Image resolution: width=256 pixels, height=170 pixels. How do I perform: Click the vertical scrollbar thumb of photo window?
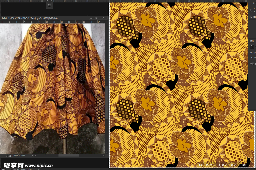click(x=107, y=102)
